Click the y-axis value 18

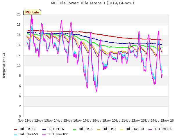[19, 24]
